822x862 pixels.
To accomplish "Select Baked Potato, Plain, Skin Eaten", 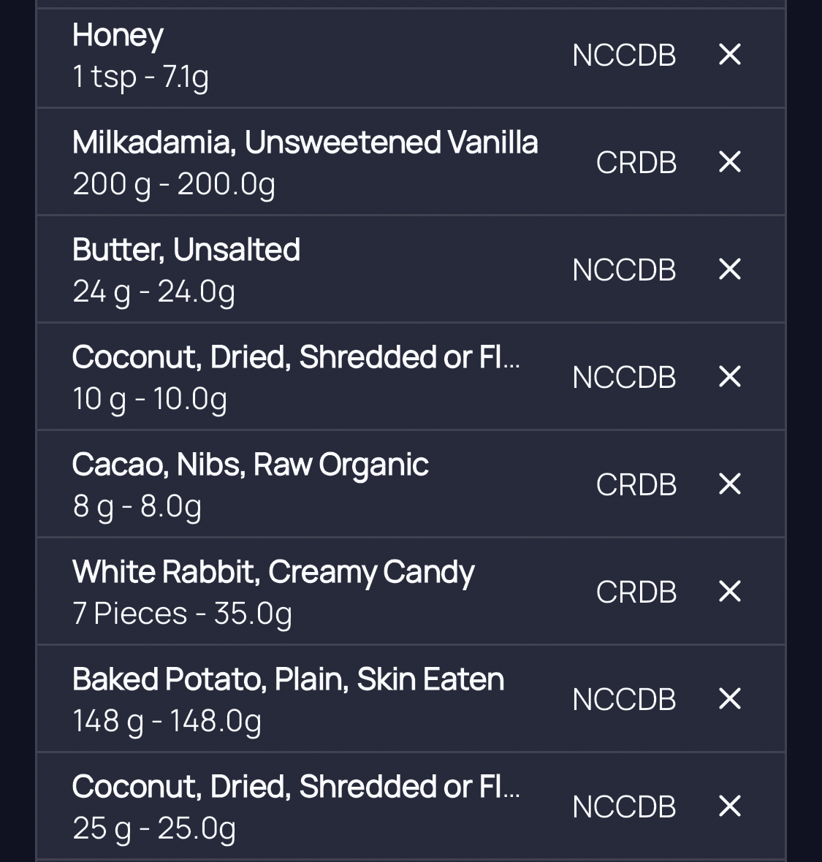I will pos(411,698).
